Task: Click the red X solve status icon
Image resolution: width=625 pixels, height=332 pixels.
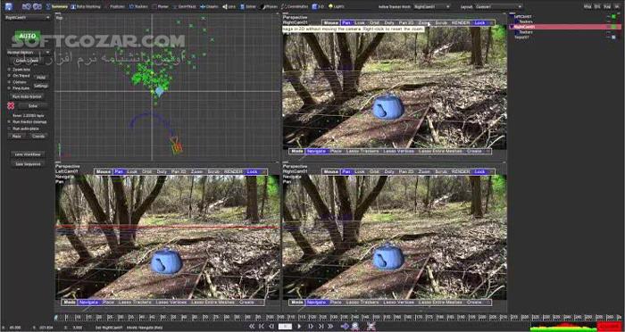Action: [11, 105]
